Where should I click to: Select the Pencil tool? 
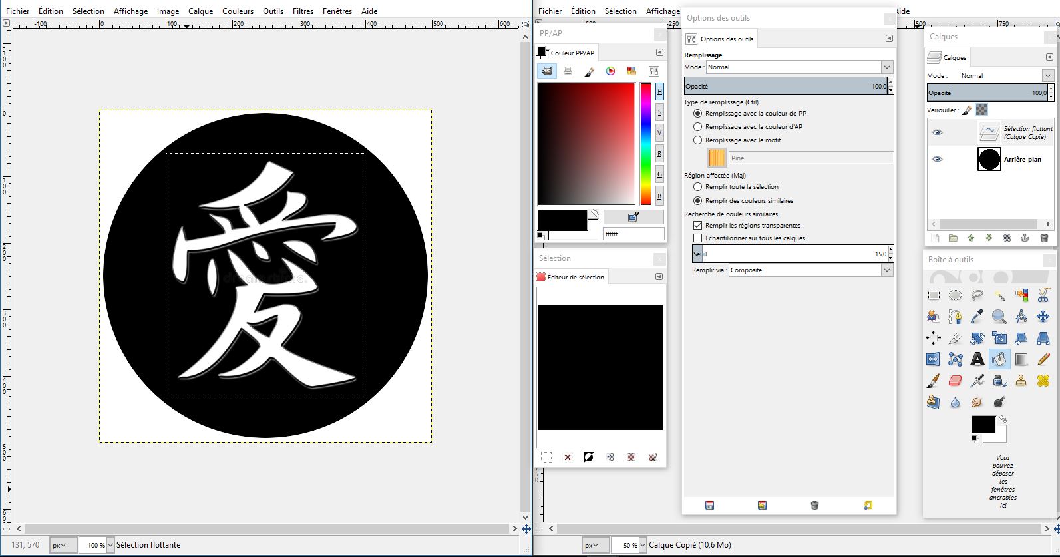coord(1043,359)
